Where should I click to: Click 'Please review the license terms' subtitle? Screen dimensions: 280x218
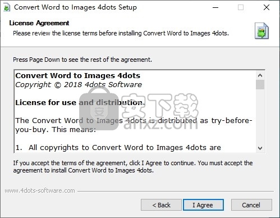pyautogui.click(x=121, y=33)
